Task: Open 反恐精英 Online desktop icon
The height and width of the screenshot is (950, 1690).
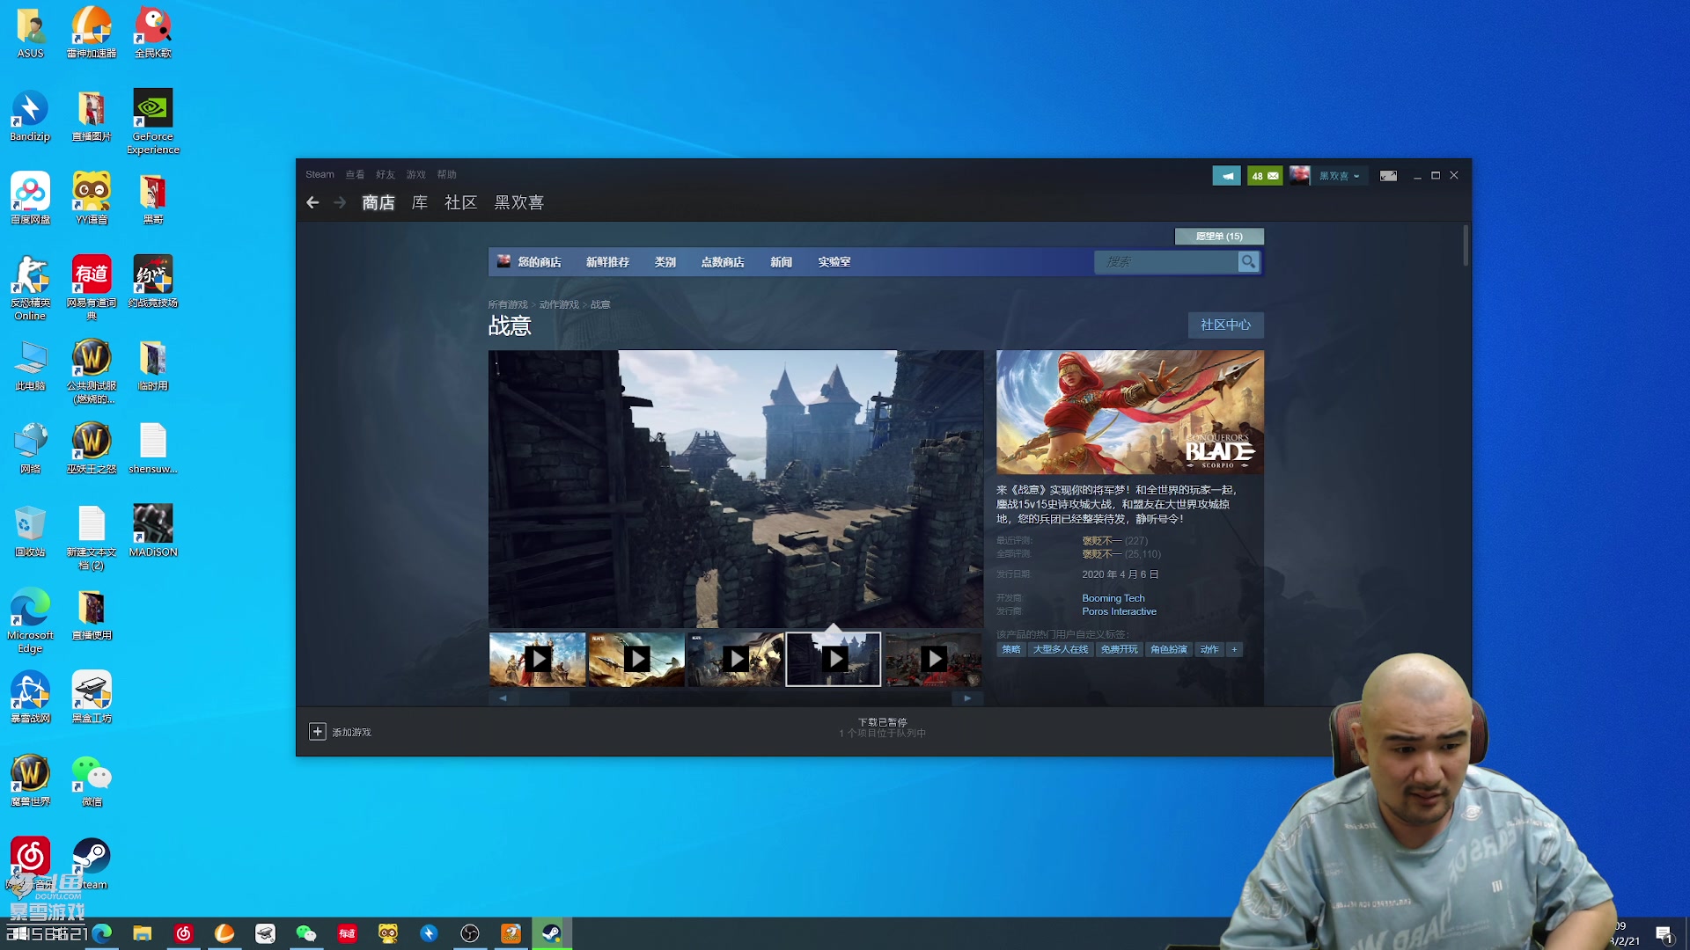Action: 30,288
